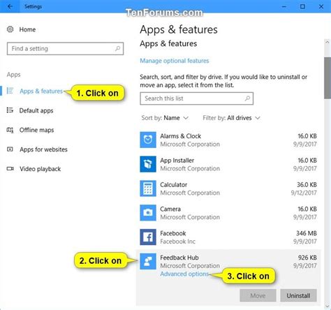This screenshot has width=331, height=310.
Task: Click the scrollbar up arrow
Action: click(x=328, y=42)
